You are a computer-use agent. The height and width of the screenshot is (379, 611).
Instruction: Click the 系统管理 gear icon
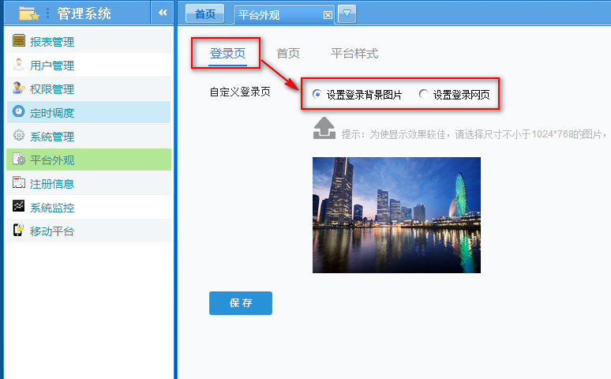click(x=19, y=135)
